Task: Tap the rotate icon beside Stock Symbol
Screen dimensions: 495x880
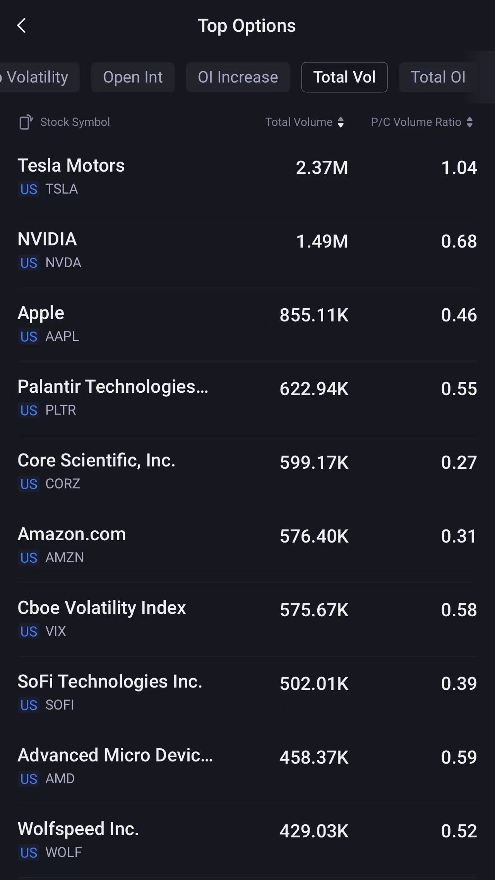Action: [26, 122]
